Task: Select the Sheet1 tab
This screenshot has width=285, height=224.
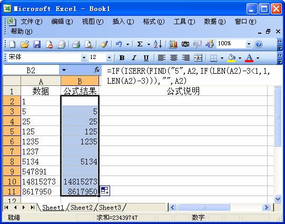Action: pos(53,207)
